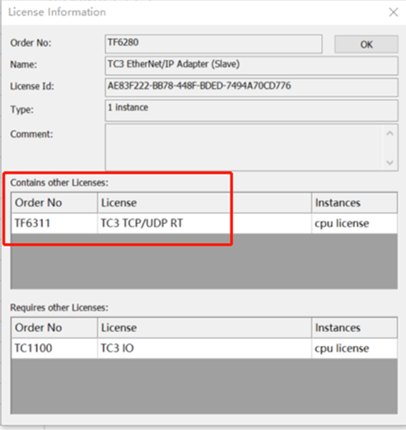Select the TF6311 row in contained licenses
The width and height of the screenshot is (406, 430).
click(204, 223)
